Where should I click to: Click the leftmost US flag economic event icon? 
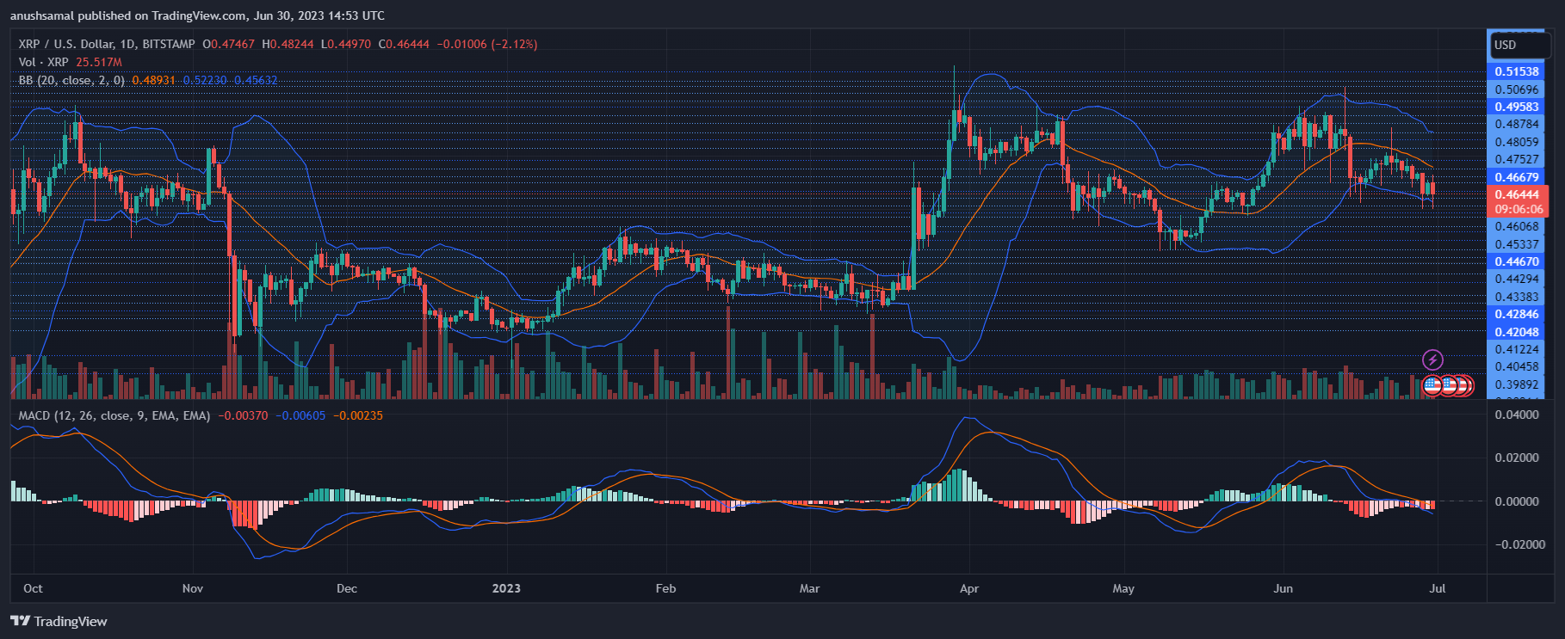[1432, 385]
